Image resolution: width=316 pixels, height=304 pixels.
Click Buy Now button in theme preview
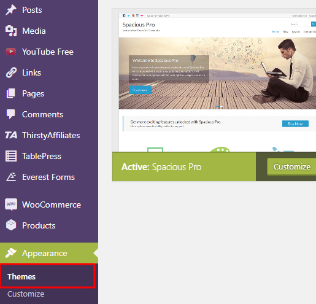click(295, 123)
